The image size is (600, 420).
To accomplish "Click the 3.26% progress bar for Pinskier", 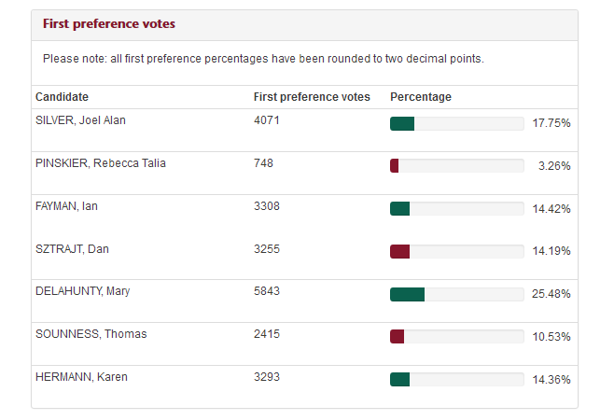I will 456,166.
